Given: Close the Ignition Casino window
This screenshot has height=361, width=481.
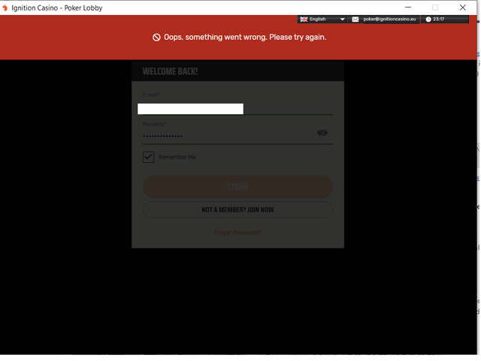Looking at the screenshot, I should tap(463, 8).
